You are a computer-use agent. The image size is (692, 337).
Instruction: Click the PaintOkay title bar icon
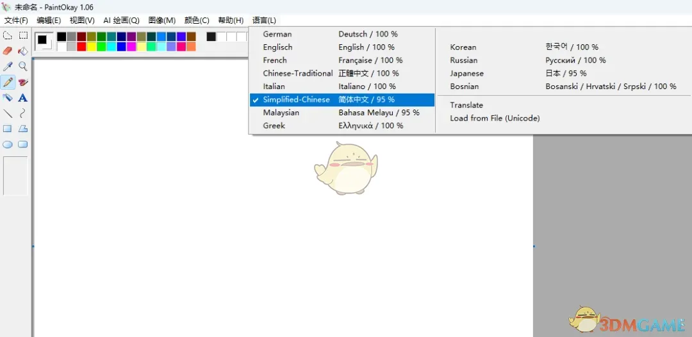click(x=6, y=8)
